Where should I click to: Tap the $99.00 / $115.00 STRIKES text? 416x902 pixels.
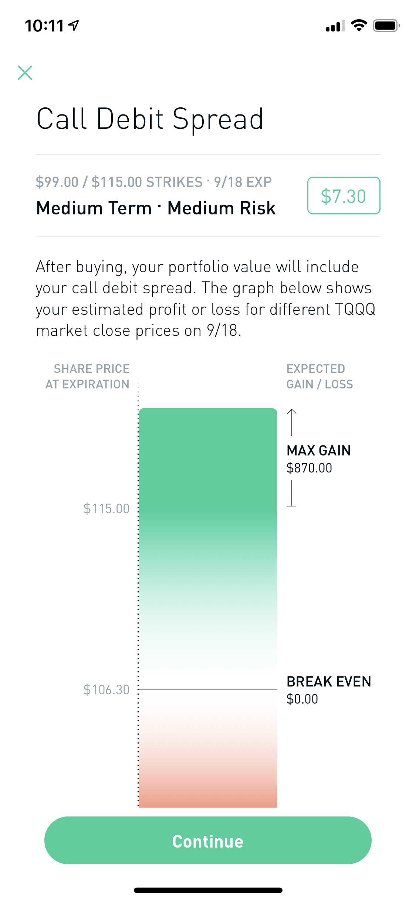[x=153, y=181]
